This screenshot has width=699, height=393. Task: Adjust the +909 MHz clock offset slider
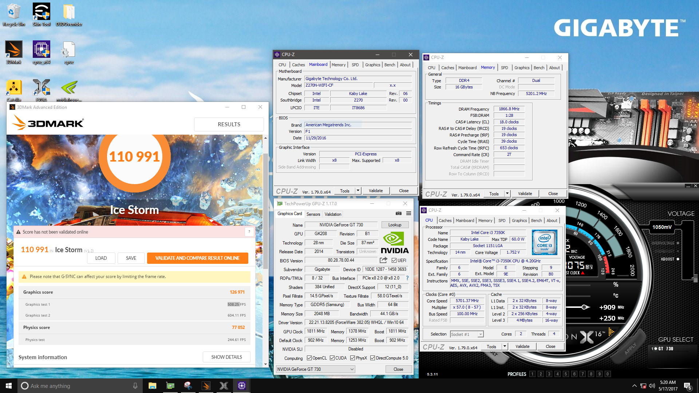584,307
